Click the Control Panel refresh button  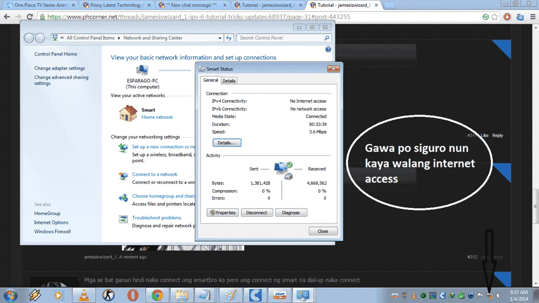(229, 38)
